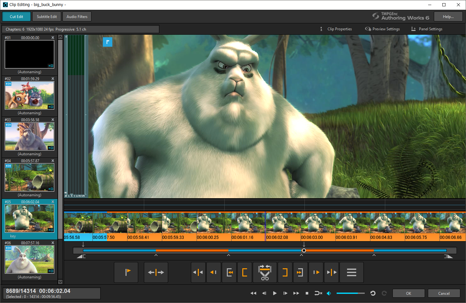Select chapter #01 thumbnail
The height and width of the screenshot is (303, 466).
tap(29, 54)
